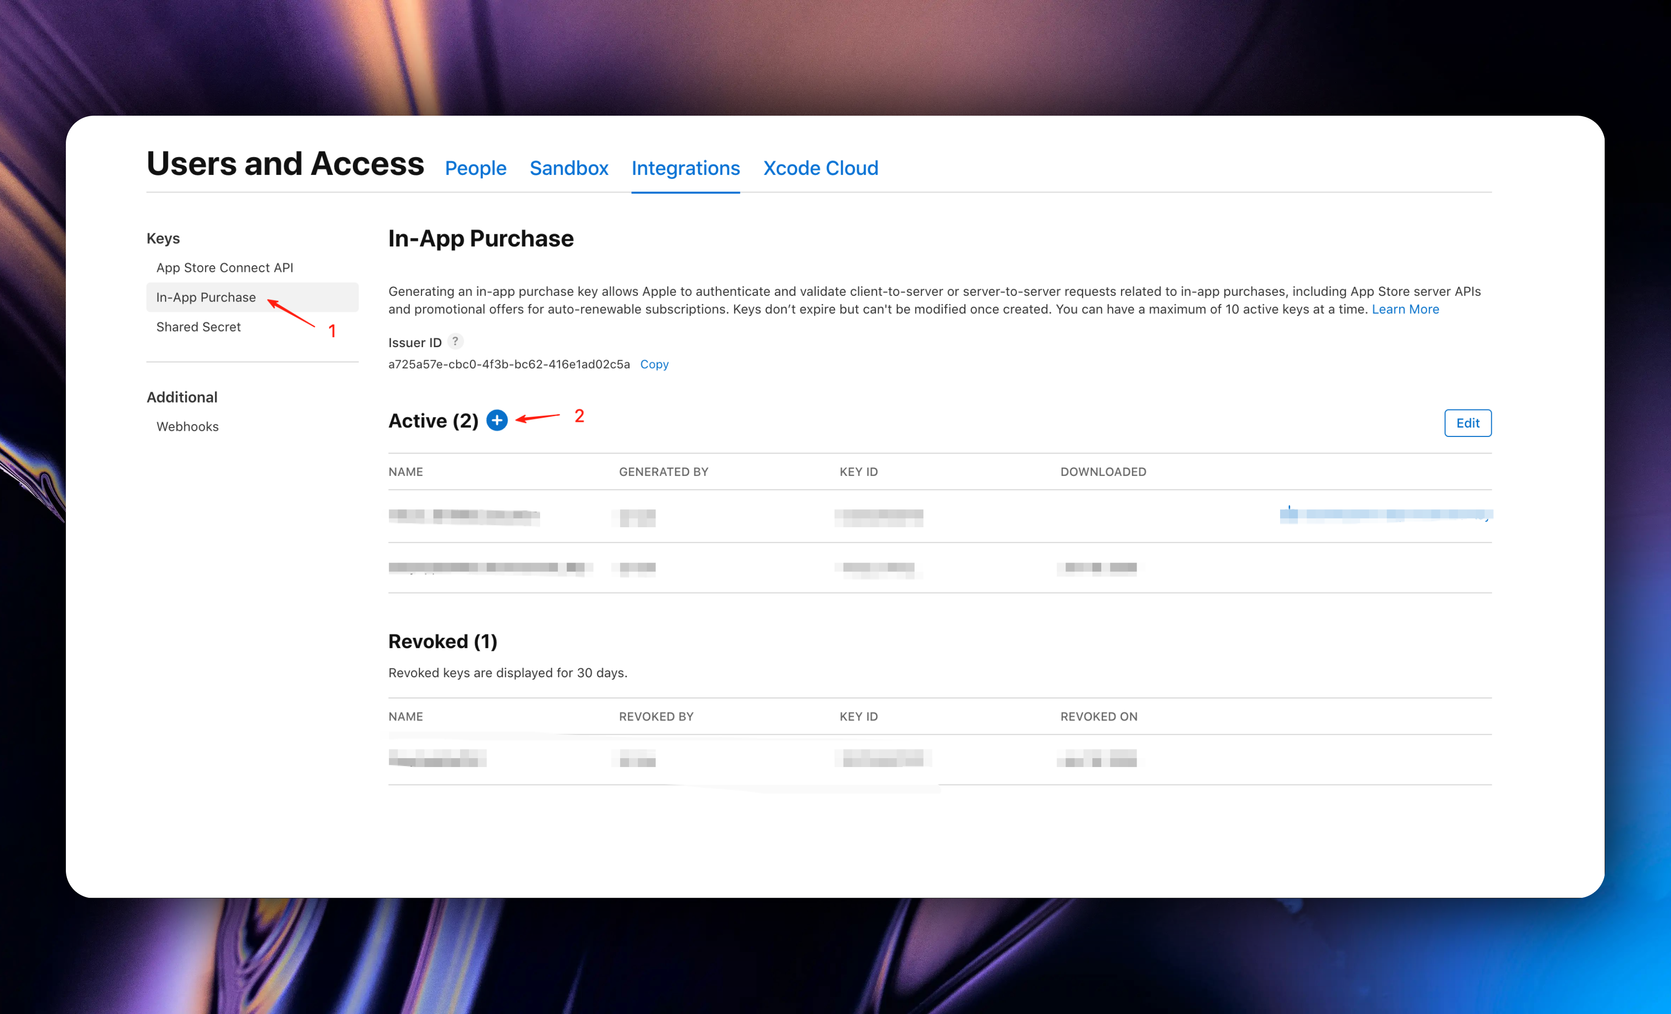The height and width of the screenshot is (1014, 1671).
Task: Click the REVOKED ON column header
Action: coord(1098,716)
